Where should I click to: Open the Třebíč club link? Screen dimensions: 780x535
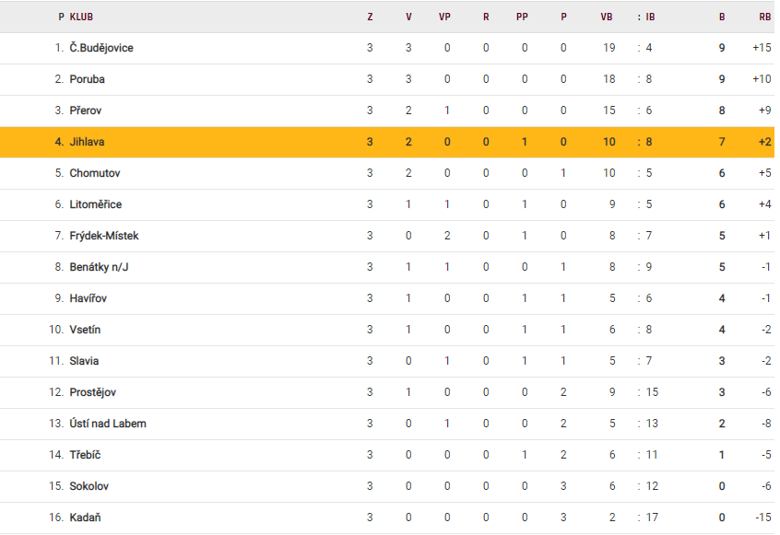tap(85, 455)
